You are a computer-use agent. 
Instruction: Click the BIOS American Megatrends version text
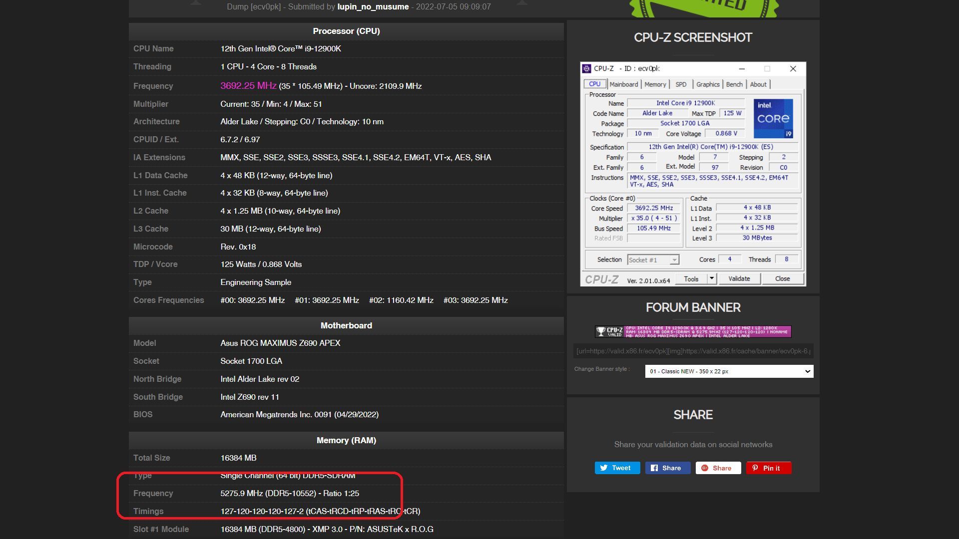pos(300,415)
